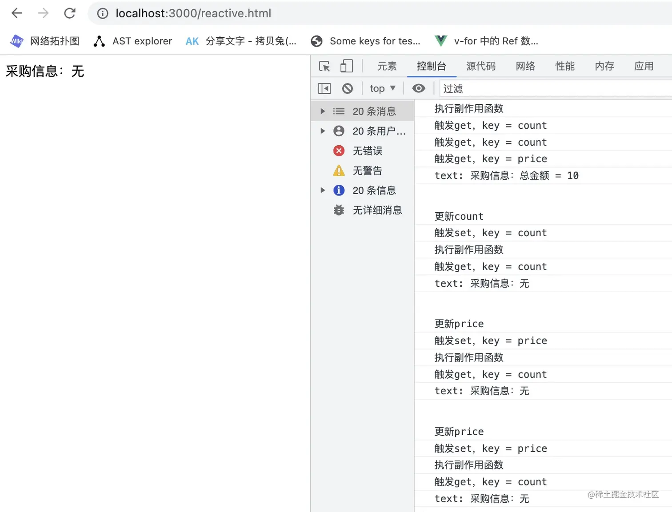Hide the console sidebar
Image resolution: width=672 pixels, height=512 pixels.
pos(324,88)
